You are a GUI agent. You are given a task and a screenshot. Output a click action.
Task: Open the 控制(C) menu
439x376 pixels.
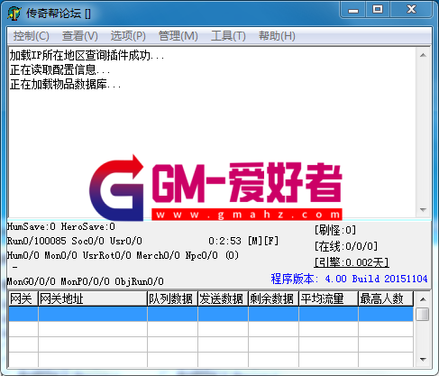[x=31, y=36]
